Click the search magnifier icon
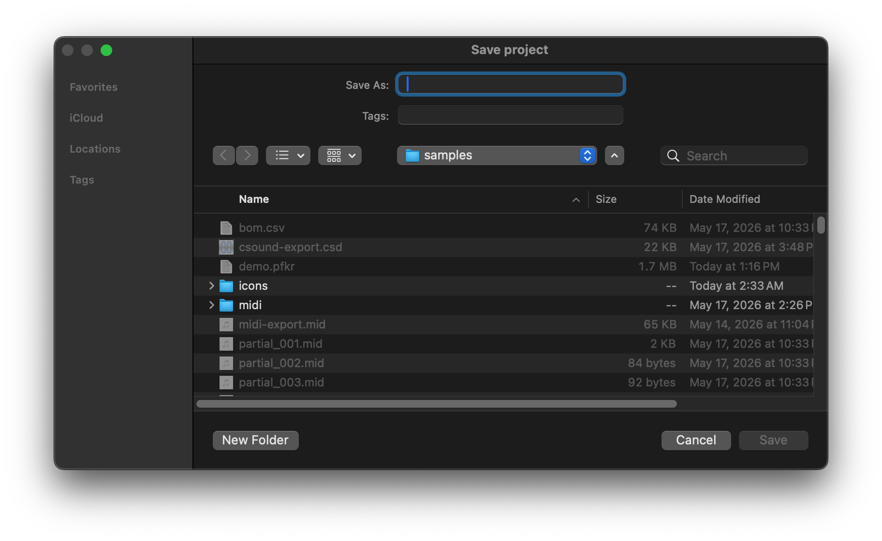The width and height of the screenshot is (882, 541). coord(673,156)
